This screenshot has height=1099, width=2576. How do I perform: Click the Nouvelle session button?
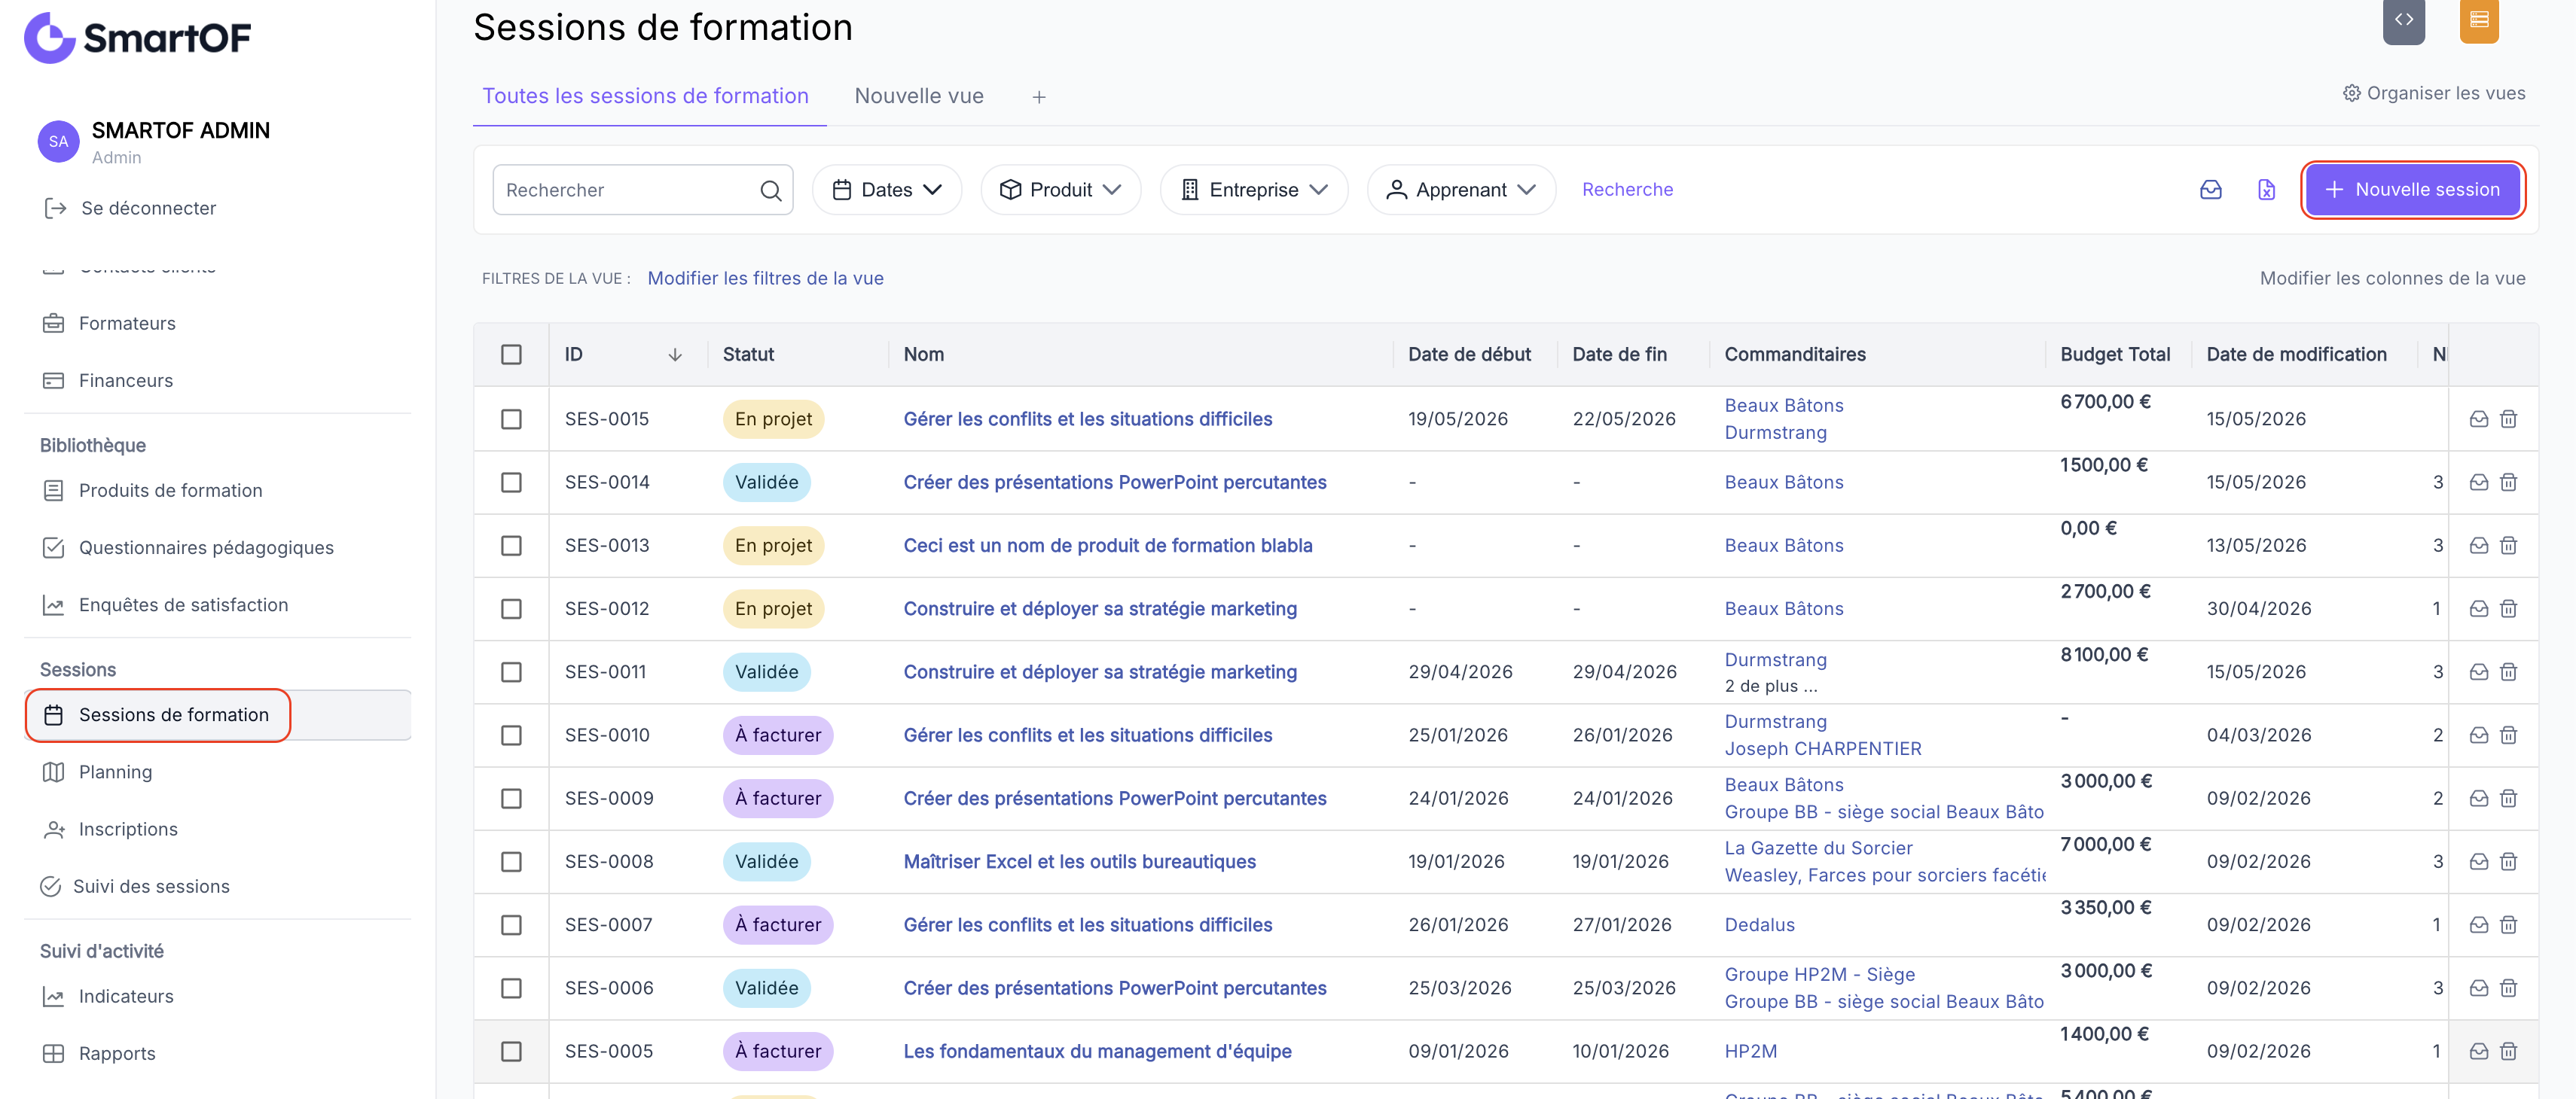click(2412, 190)
